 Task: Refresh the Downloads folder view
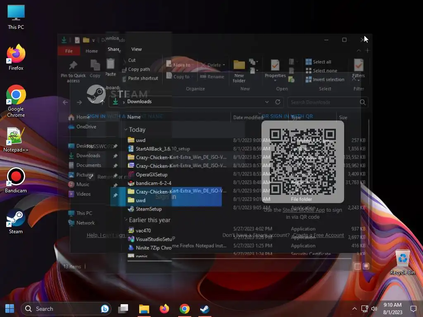coord(278,102)
